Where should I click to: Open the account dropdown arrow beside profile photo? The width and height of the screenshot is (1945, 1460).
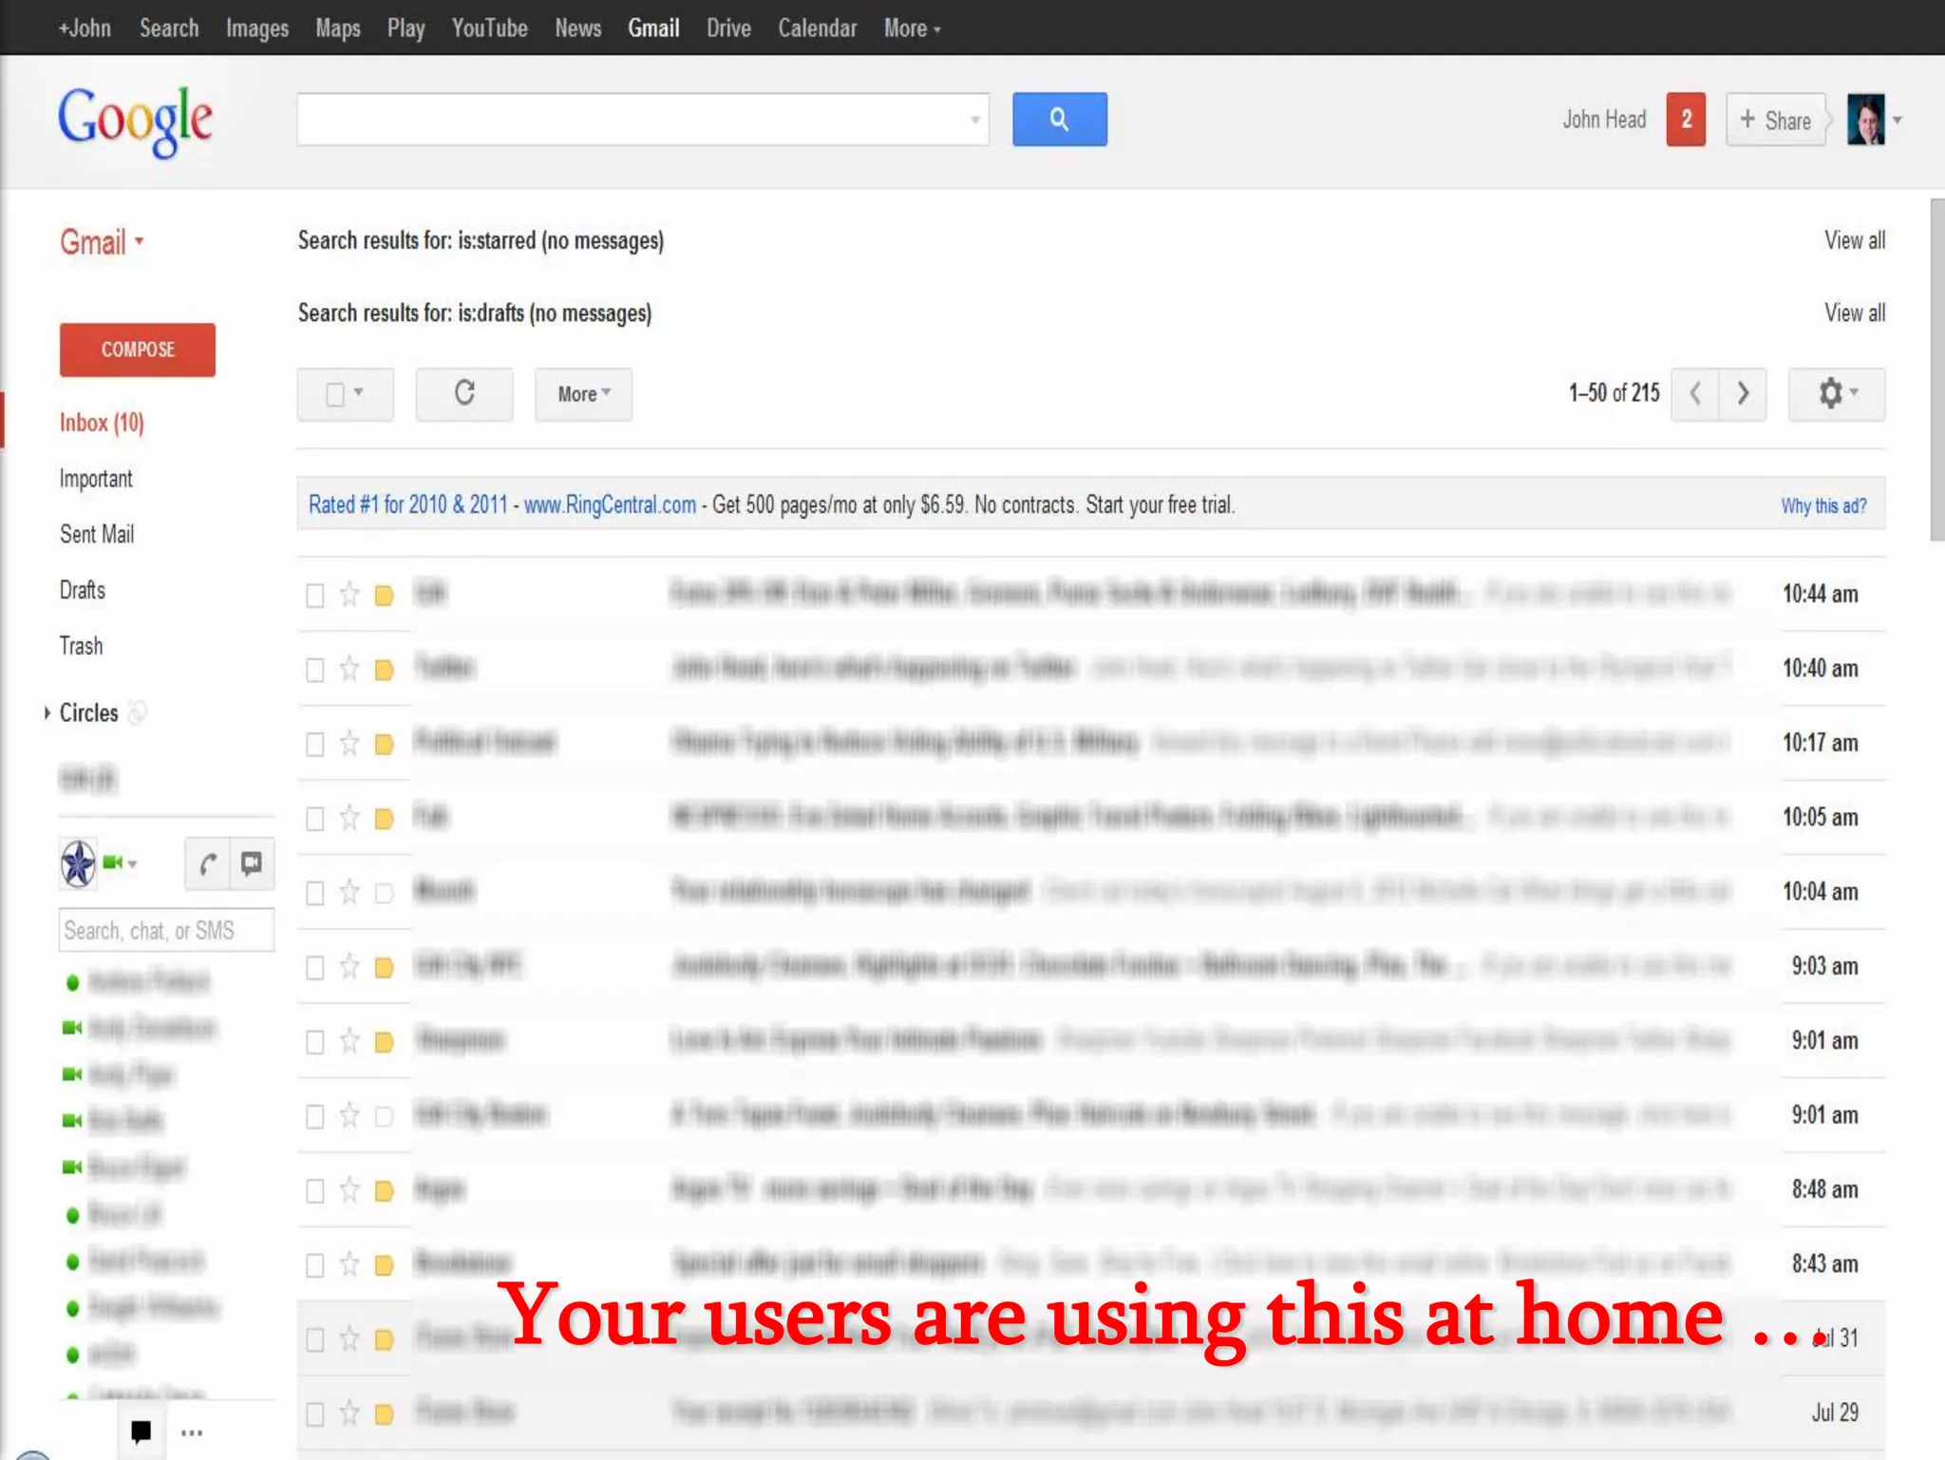1898,120
